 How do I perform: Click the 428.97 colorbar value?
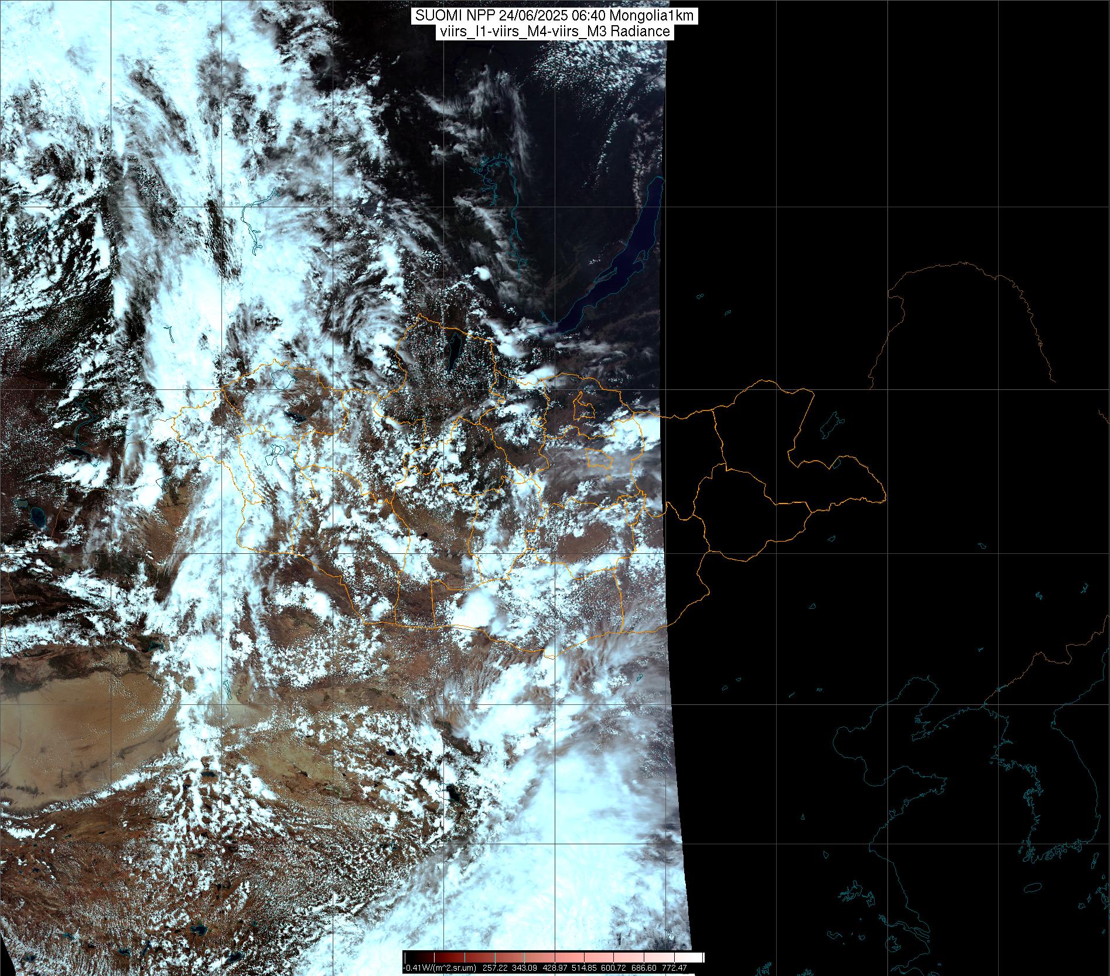pyautogui.click(x=555, y=968)
